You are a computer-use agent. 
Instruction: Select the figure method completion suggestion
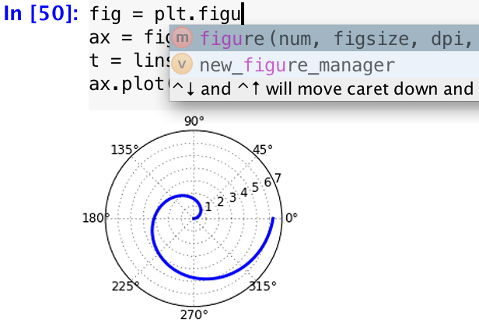324,38
